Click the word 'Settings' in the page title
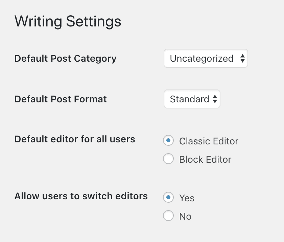 tap(94, 22)
